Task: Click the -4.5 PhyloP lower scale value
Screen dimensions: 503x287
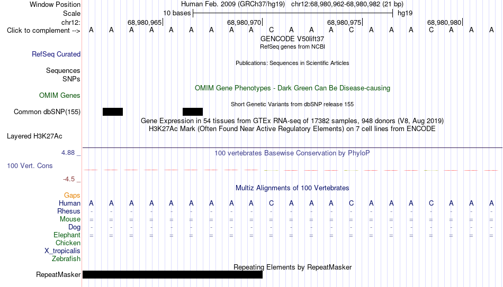Action: point(69,179)
